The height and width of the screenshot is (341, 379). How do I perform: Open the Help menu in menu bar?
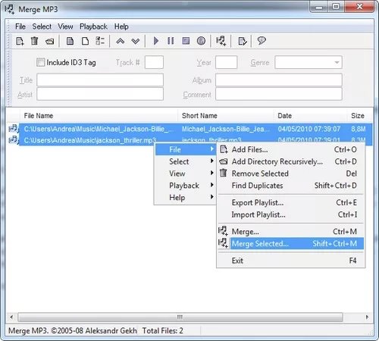(x=121, y=27)
